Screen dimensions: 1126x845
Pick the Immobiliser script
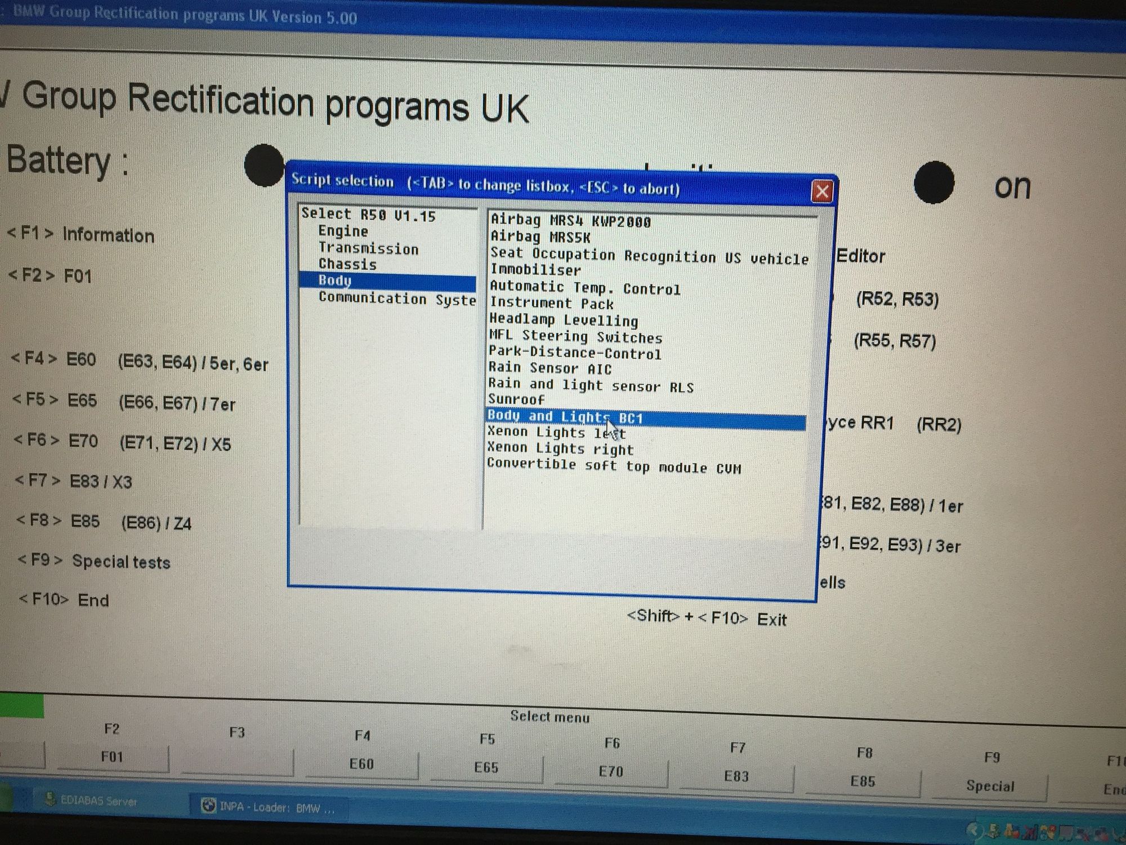[x=535, y=270]
